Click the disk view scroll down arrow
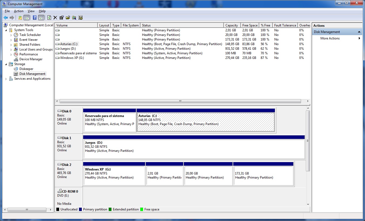 308,205
